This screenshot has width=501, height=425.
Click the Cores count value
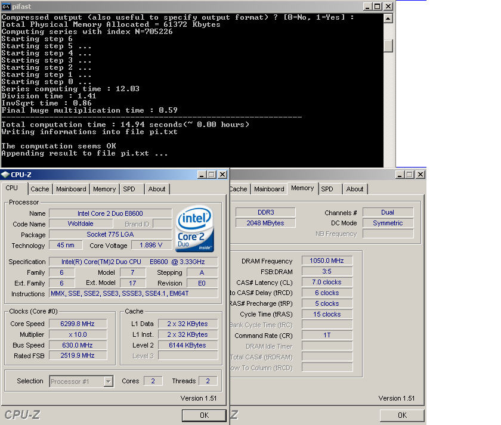[153, 381]
